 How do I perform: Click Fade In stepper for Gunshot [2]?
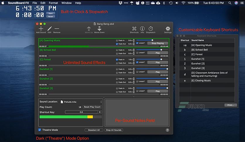[x=134, y=79]
